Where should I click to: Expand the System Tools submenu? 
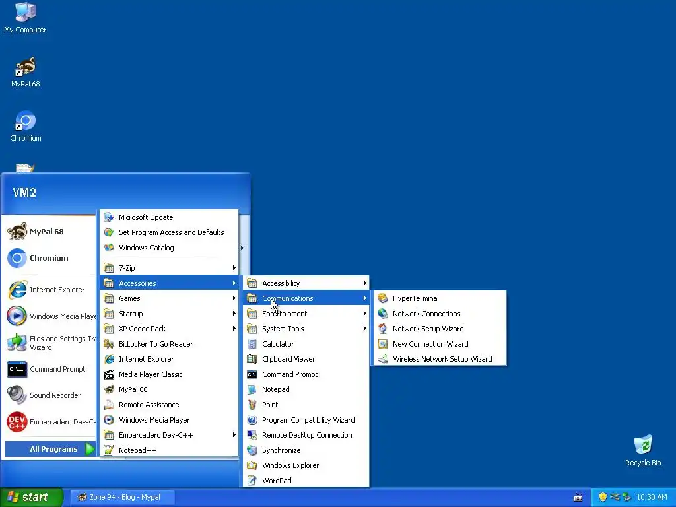pos(306,329)
